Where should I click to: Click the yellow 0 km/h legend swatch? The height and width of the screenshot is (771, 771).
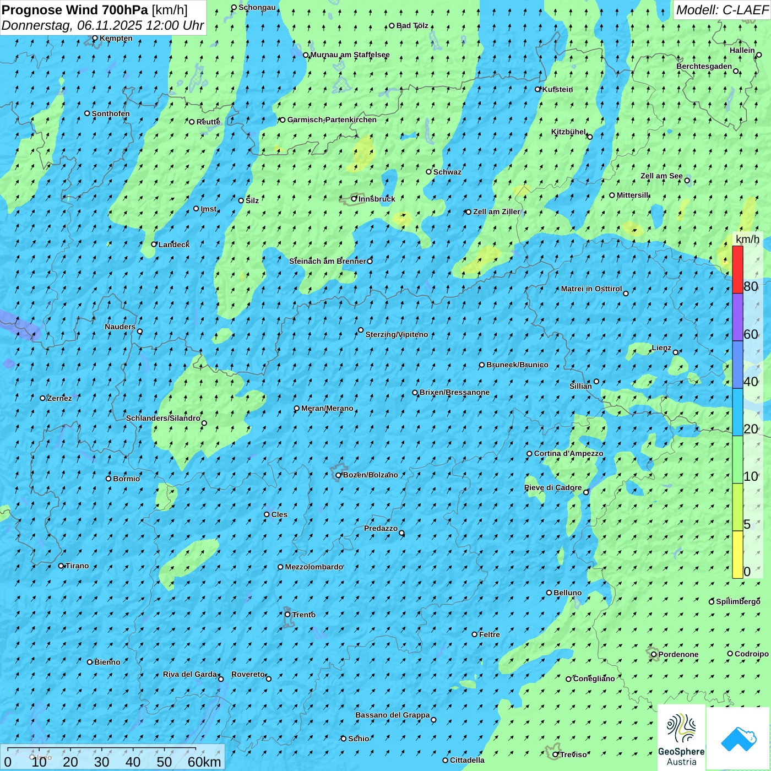737,555
